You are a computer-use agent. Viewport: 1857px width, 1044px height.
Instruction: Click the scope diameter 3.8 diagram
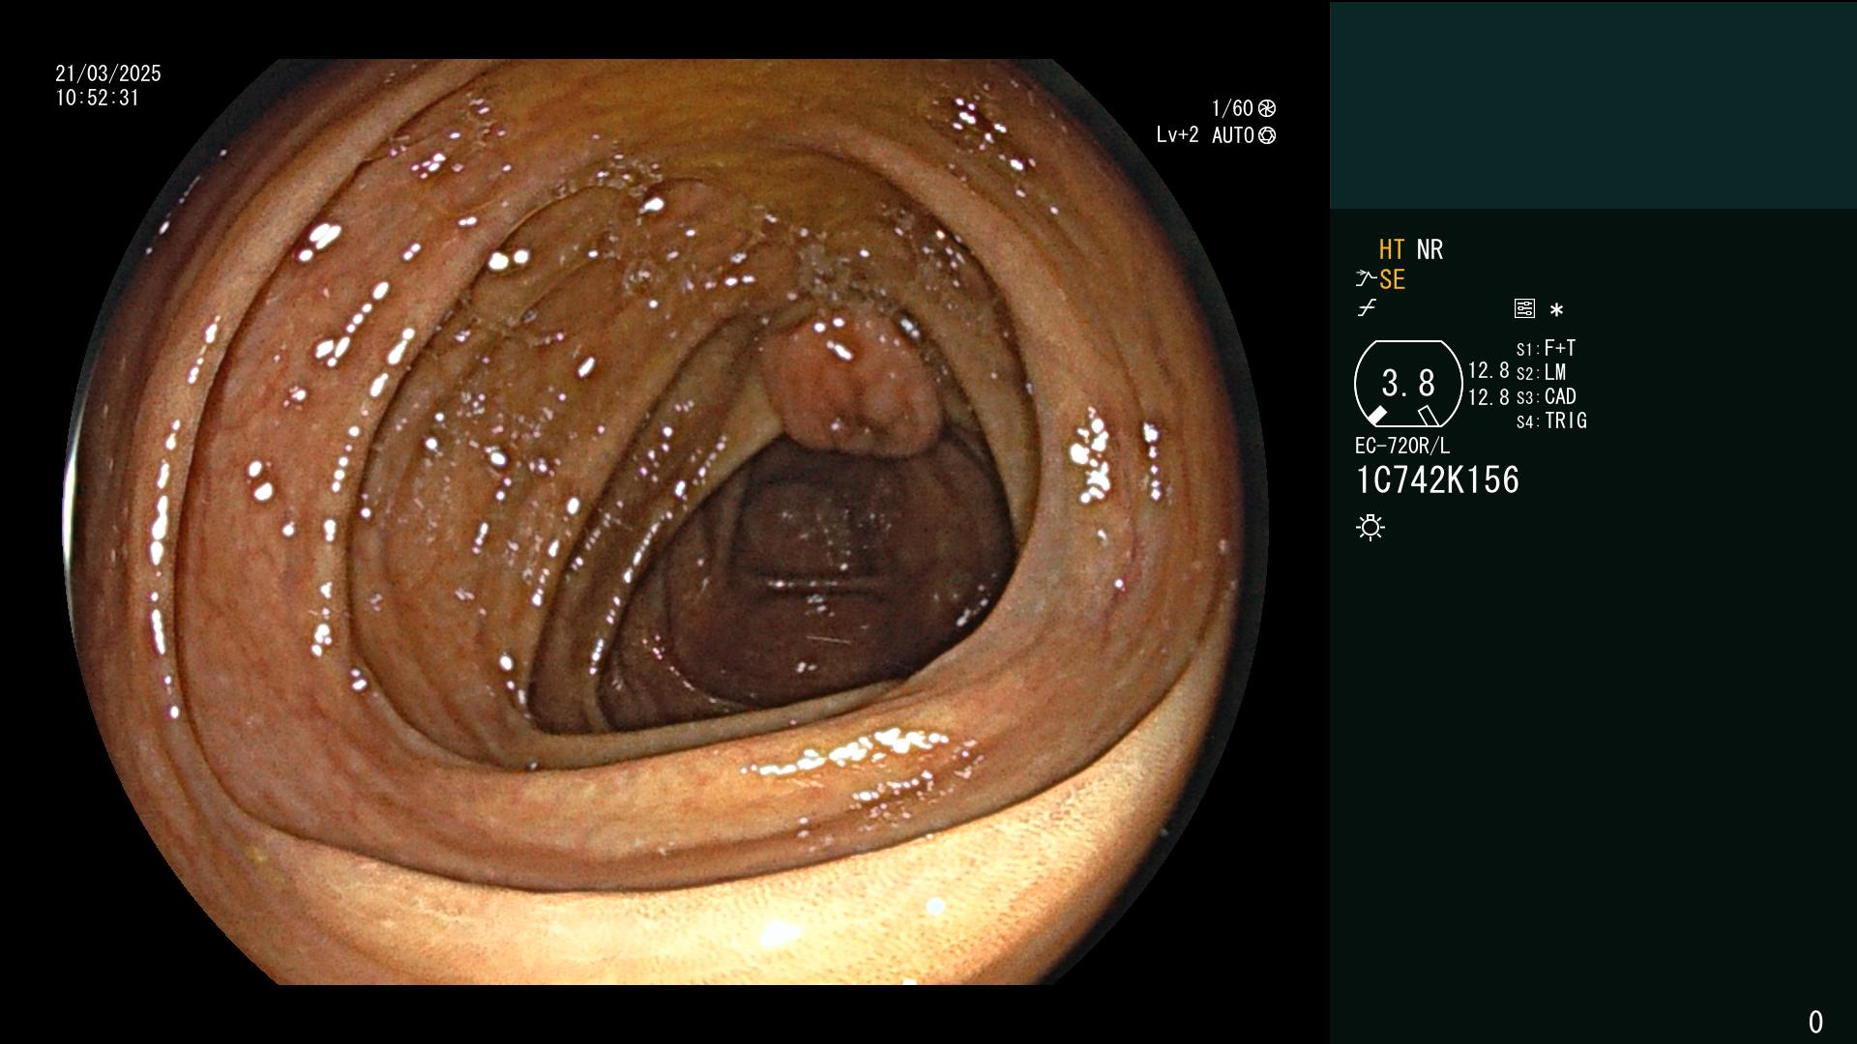coord(1408,384)
